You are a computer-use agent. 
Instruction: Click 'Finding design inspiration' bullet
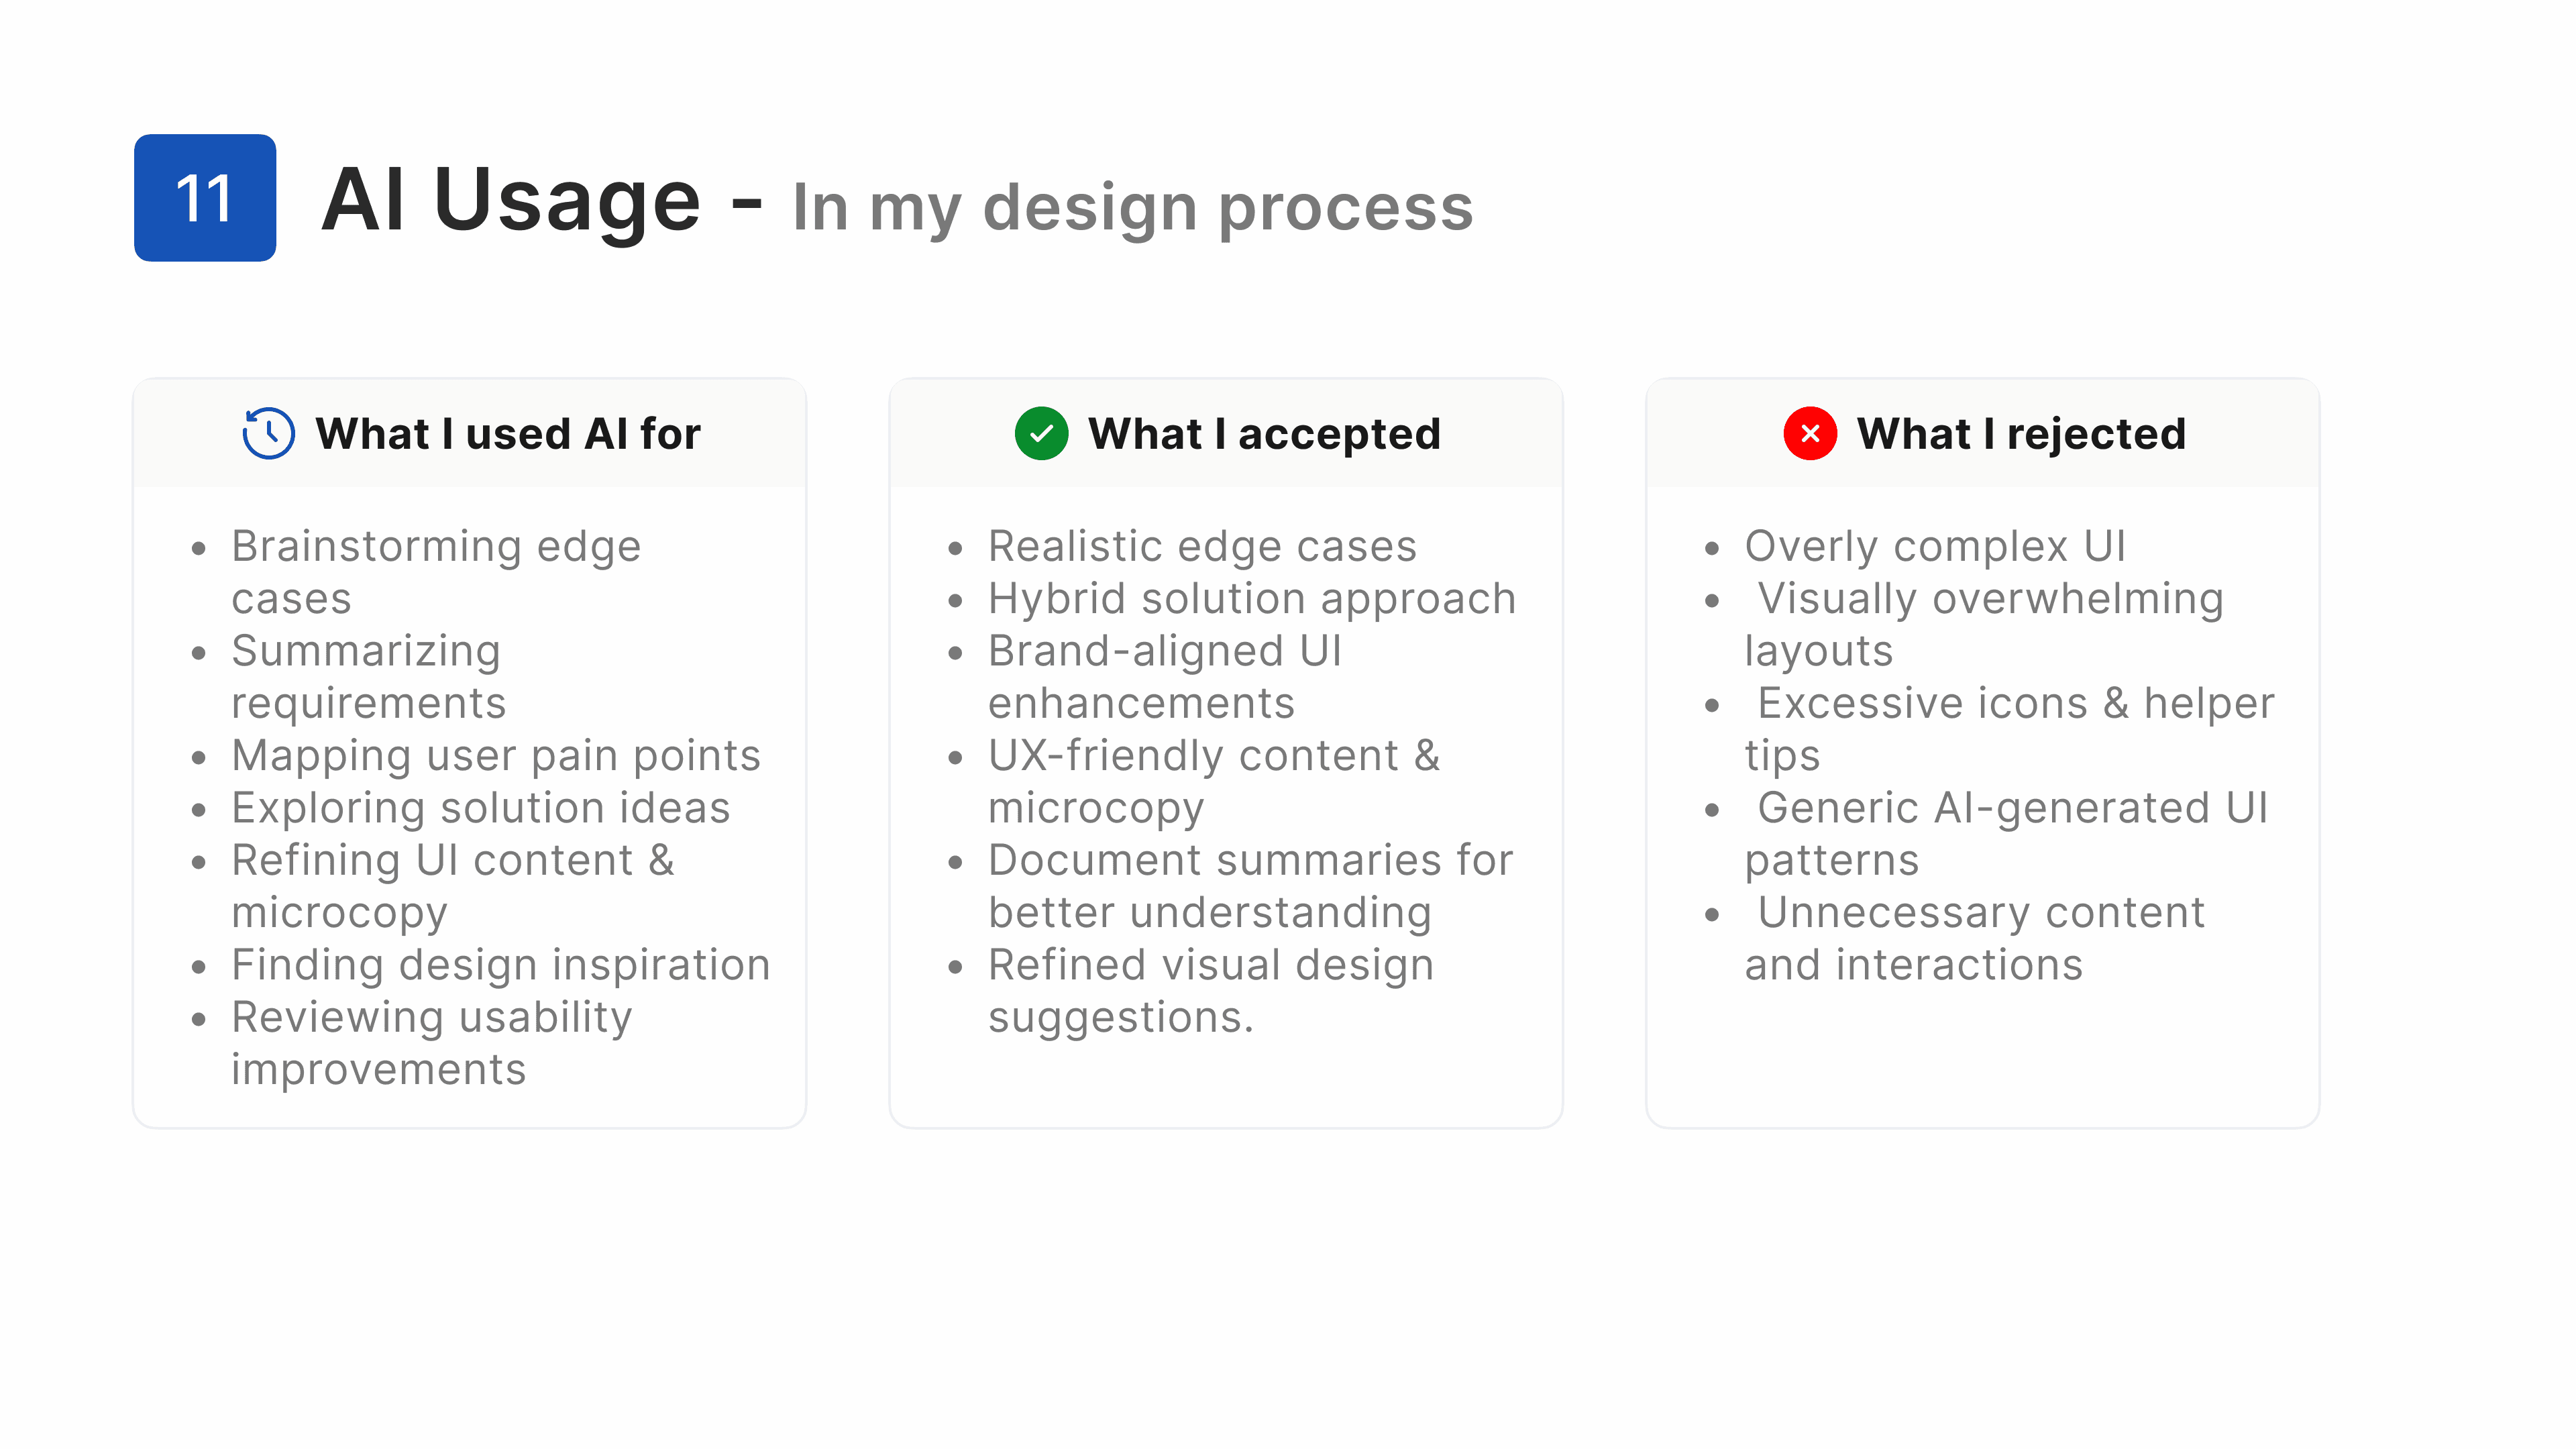coord(501,964)
